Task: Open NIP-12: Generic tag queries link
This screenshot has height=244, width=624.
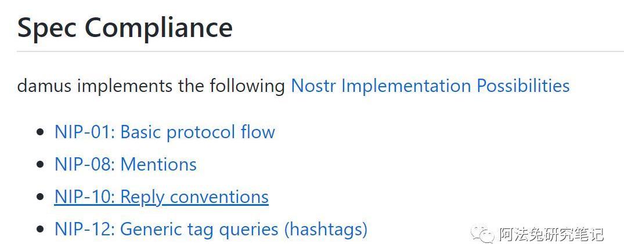Action: click(211, 230)
